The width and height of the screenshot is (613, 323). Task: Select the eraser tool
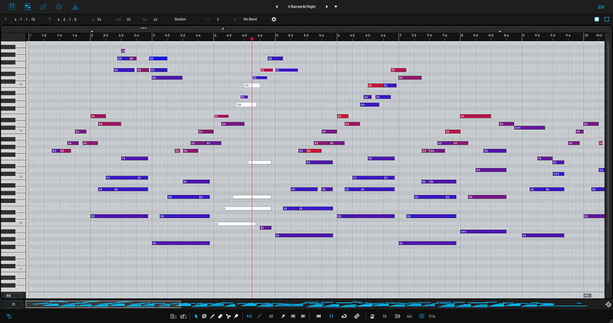tap(220, 316)
